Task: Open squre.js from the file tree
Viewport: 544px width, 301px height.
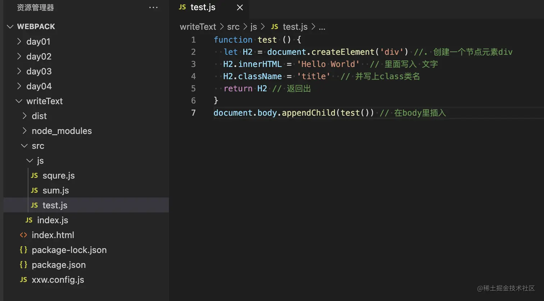Action: pyautogui.click(x=59, y=176)
